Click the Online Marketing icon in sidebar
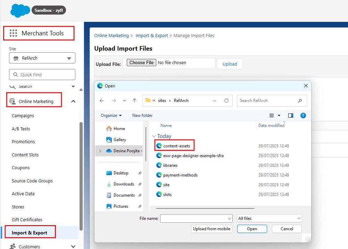Viewport: 348px width, 249px height. point(13,102)
